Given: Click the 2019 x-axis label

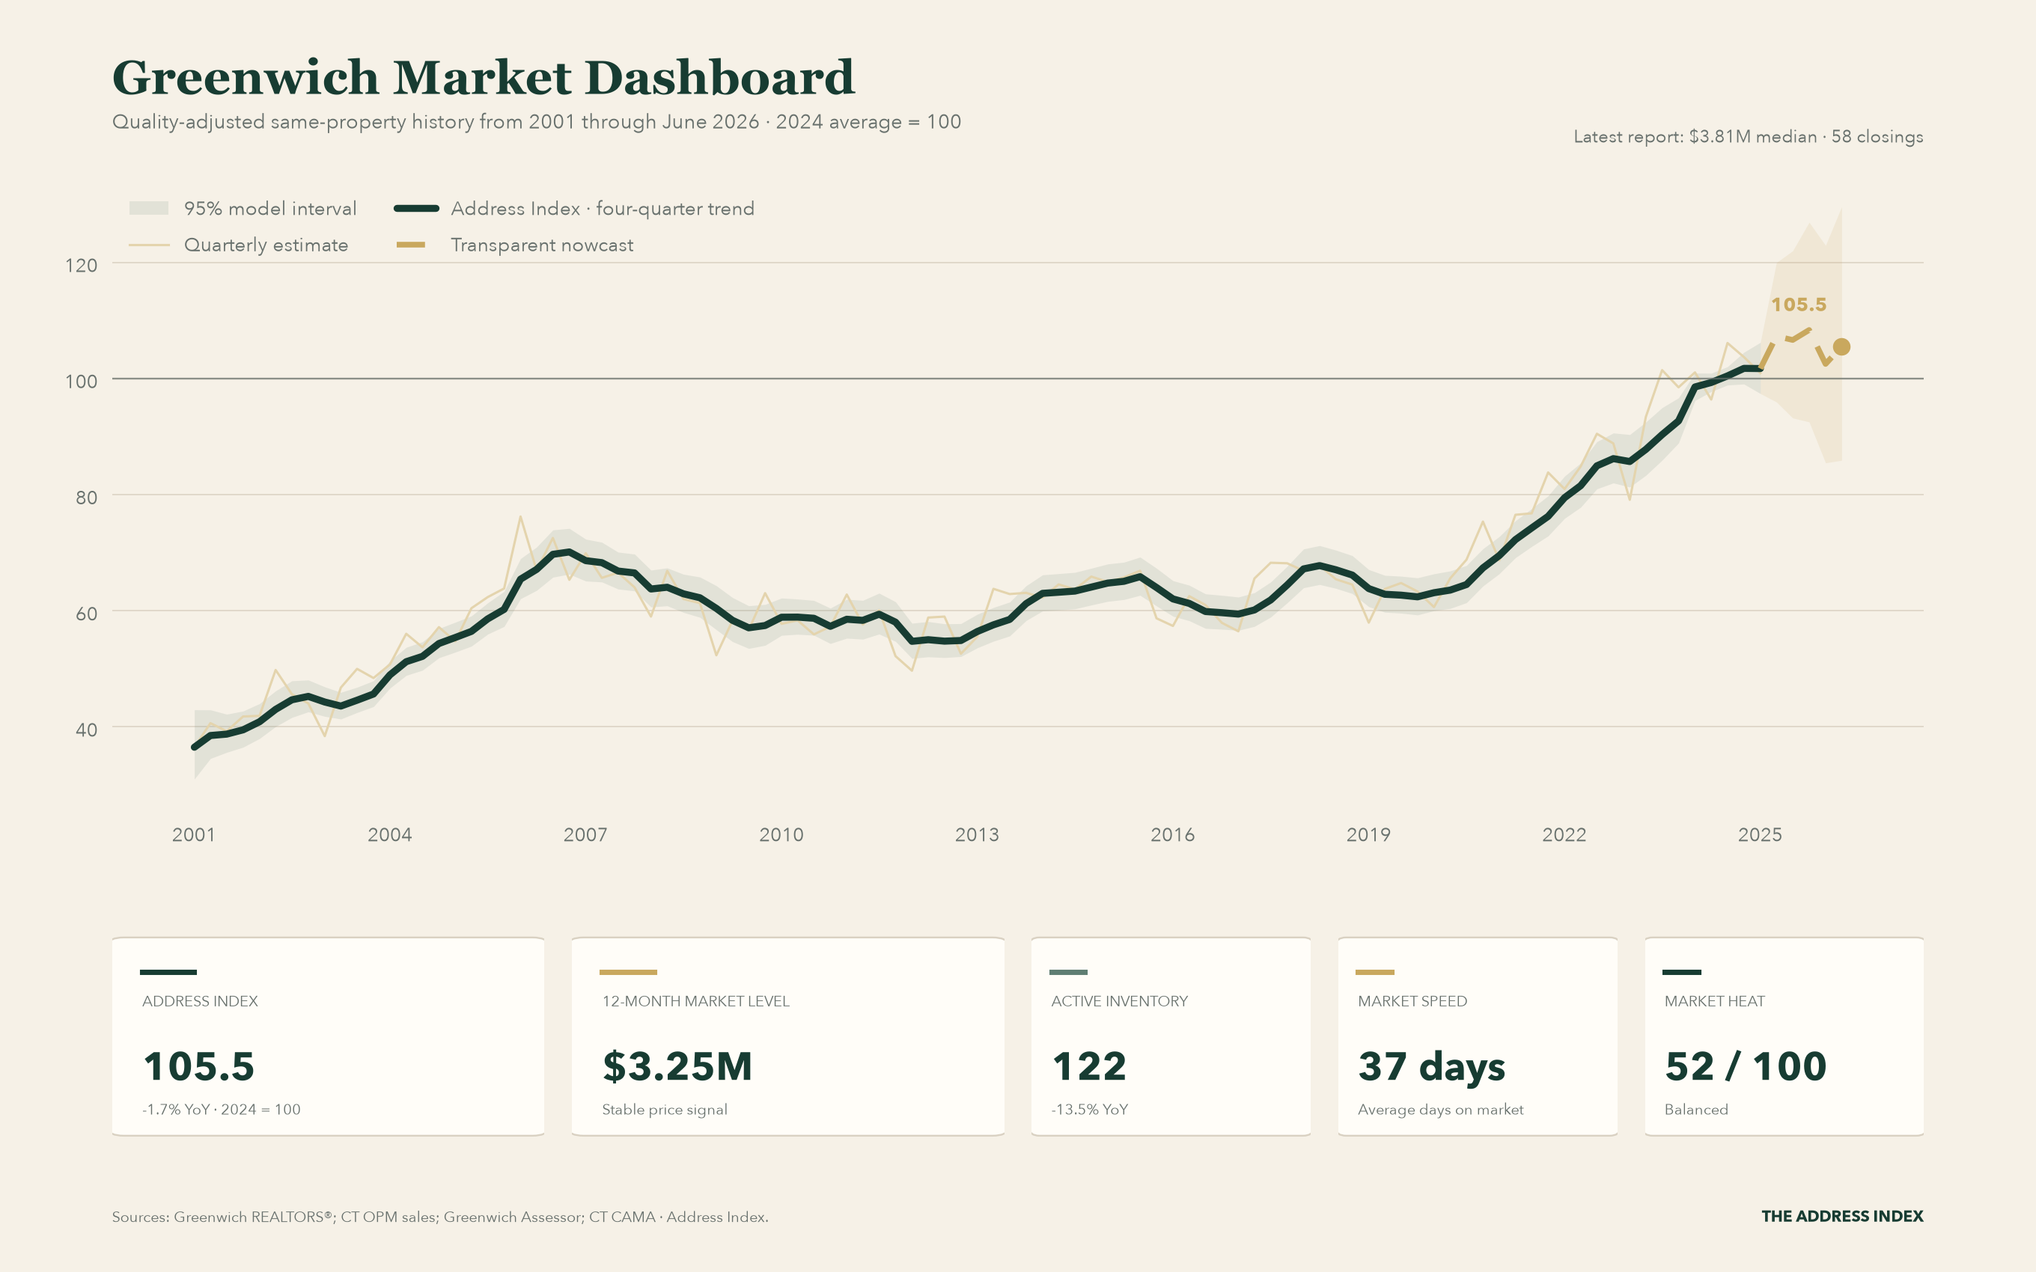Looking at the screenshot, I should click(x=1369, y=834).
